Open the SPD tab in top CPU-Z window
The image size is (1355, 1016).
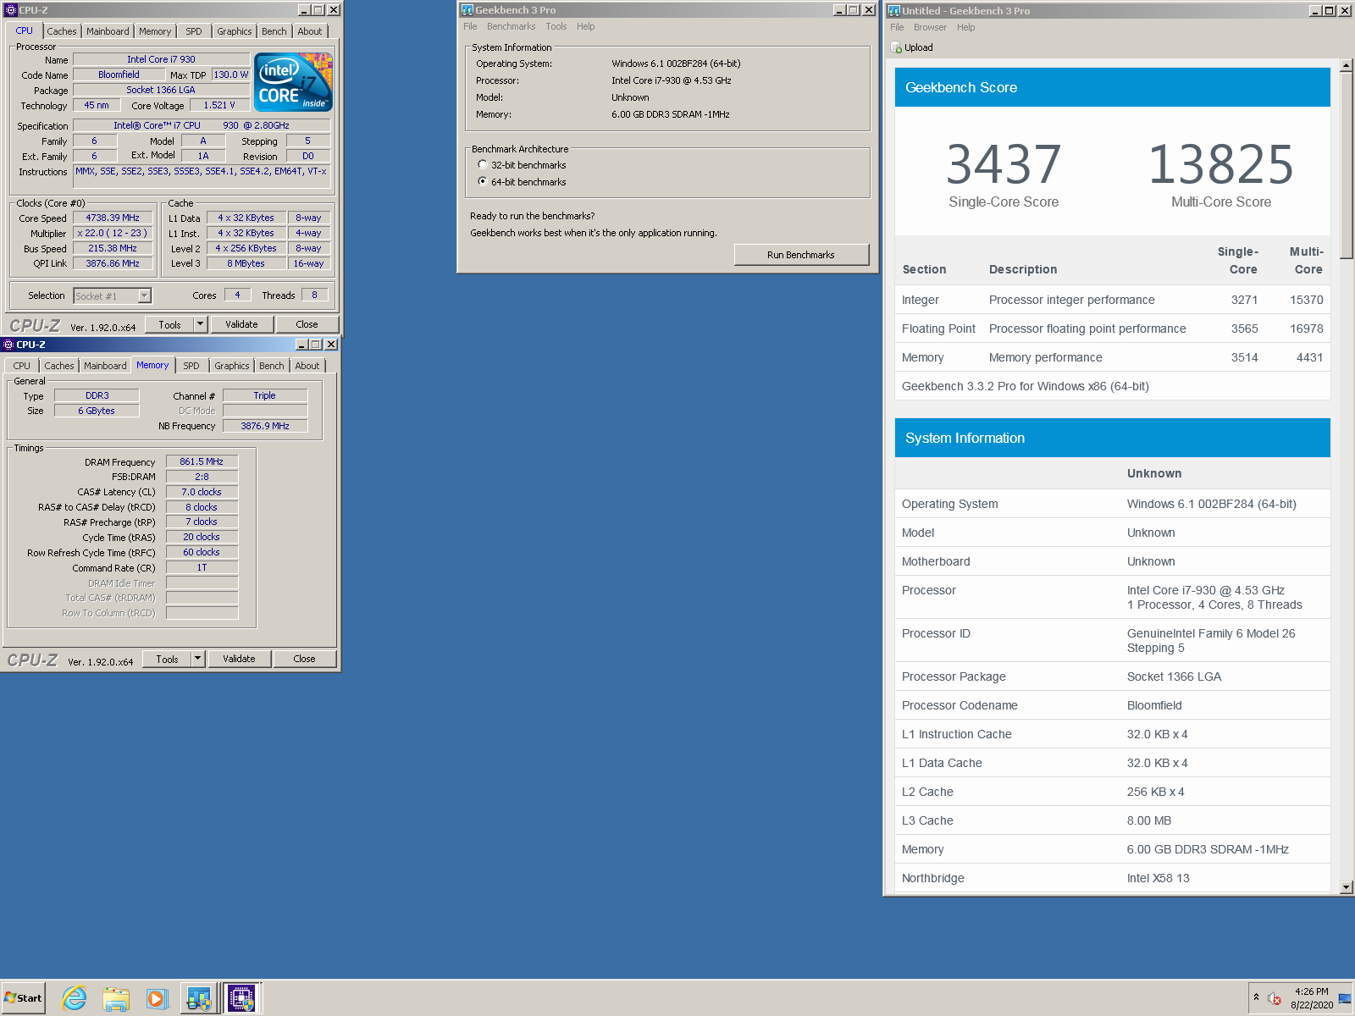click(x=194, y=31)
